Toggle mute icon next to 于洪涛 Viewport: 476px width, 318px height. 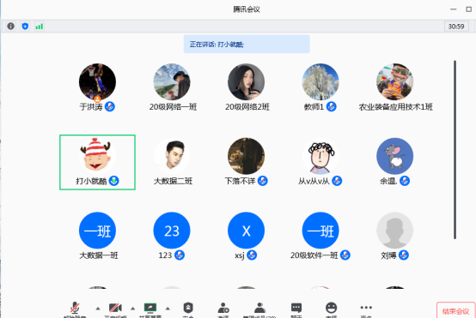point(110,106)
